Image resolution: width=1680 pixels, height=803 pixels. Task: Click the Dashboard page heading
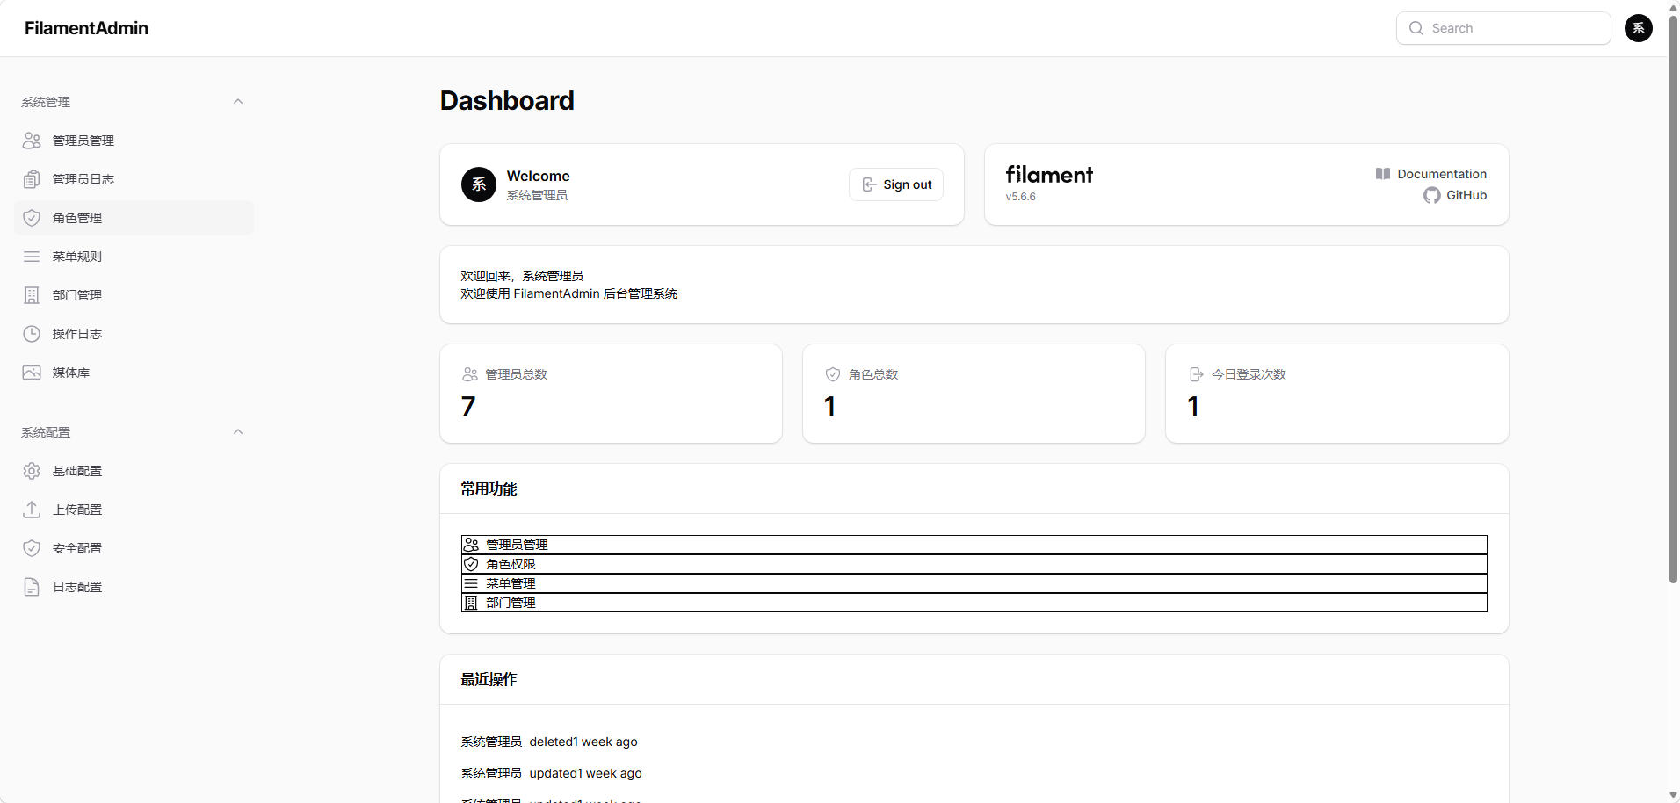[x=507, y=101]
